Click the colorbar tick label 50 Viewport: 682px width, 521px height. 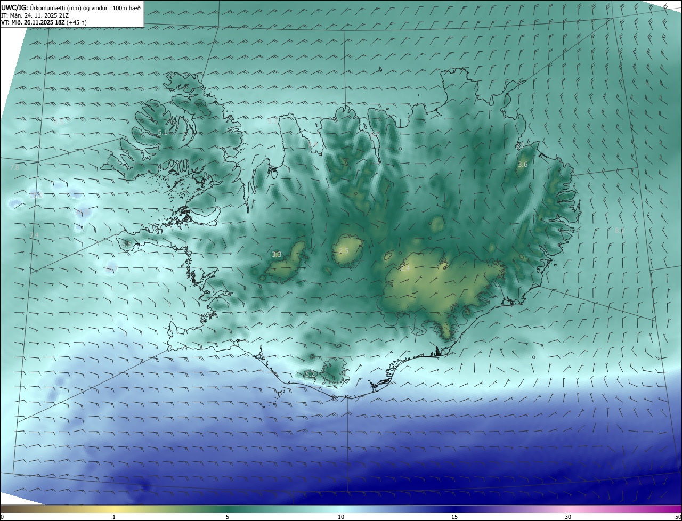click(678, 517)
